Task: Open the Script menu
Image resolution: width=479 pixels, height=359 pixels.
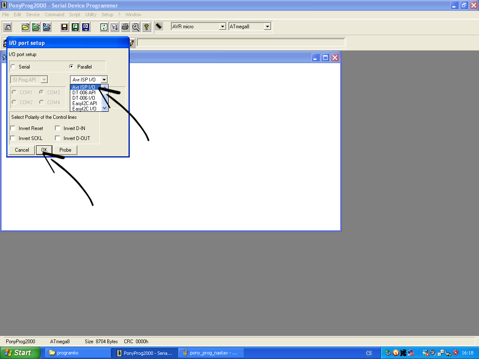Action: tap(74, 15)
